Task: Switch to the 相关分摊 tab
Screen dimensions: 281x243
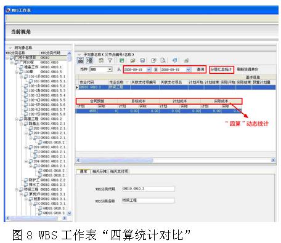Action: 99,171
